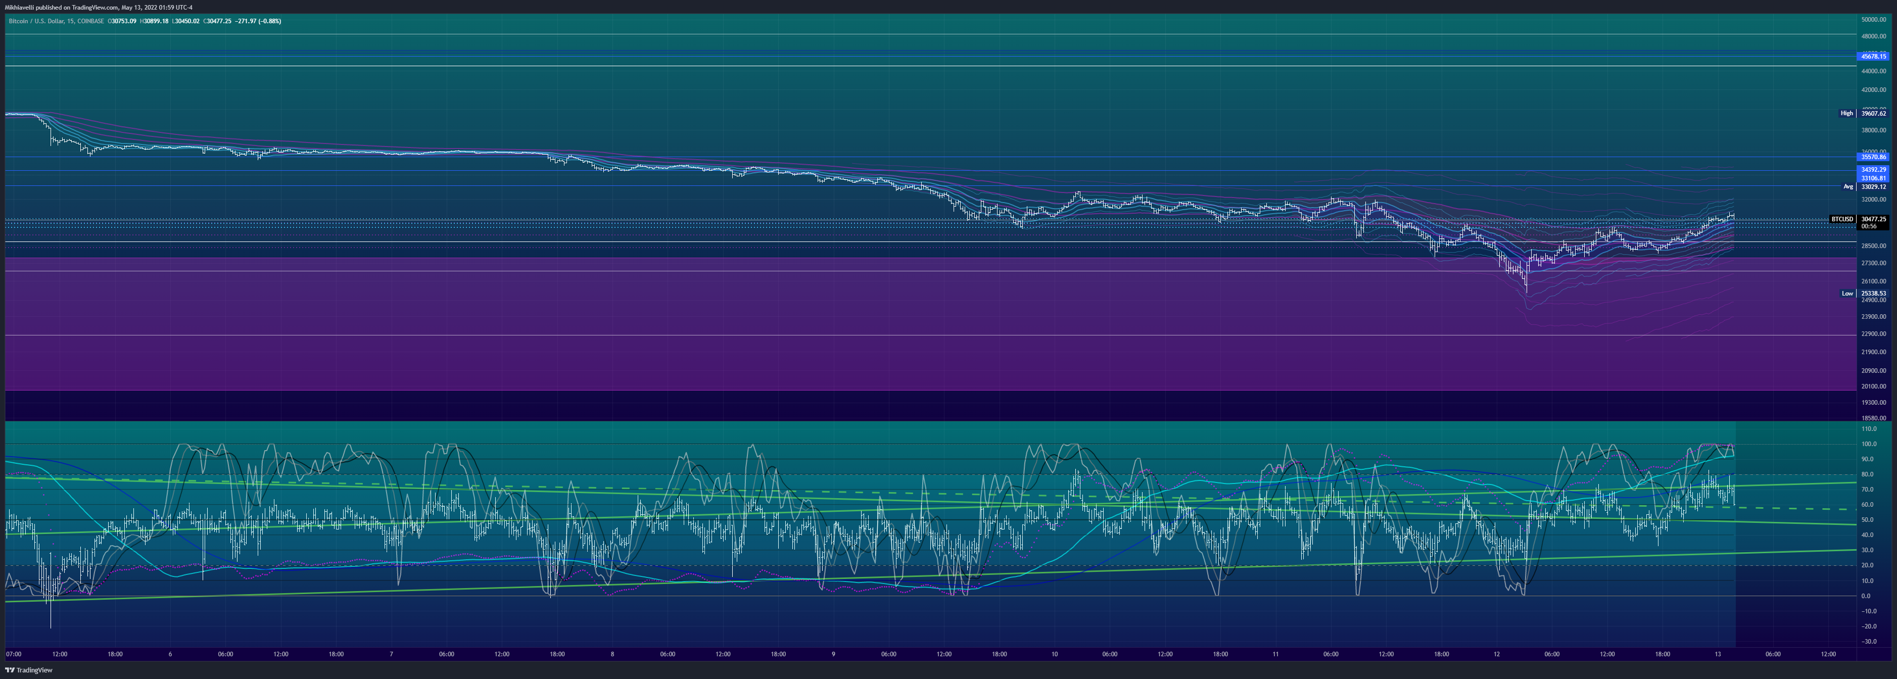Click the 50.0 mark on the oscillator scale
1897x679 pixels.
pos(1868,520)
